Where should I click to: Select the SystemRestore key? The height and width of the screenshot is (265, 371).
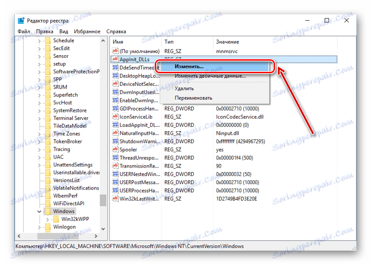click(x=70, y=110)
